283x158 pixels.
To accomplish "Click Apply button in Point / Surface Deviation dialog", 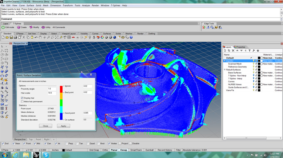I will (64, 126).
